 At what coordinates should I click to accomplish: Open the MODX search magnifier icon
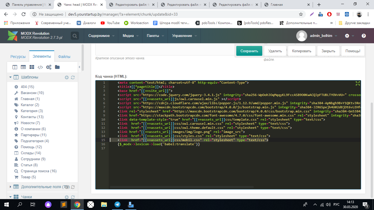(74, 36)
